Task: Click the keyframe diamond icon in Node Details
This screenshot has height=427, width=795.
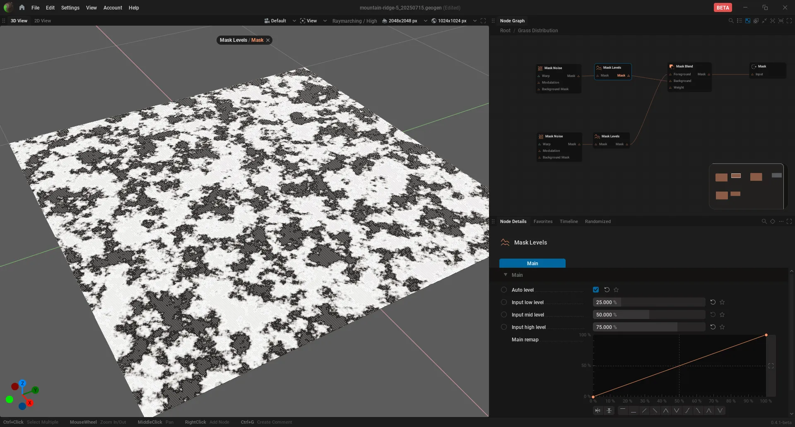Action: (773, 221)
